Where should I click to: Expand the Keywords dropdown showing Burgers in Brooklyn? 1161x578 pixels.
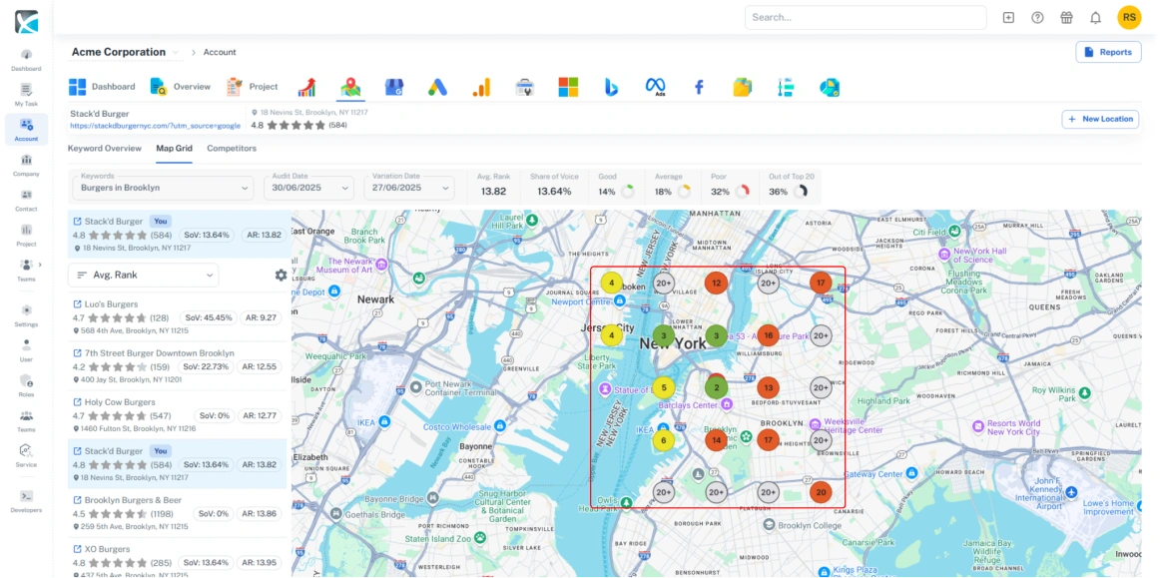coord(163,188)
